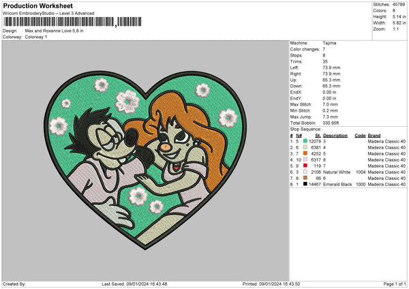409x289 pixels.
Task: Click the design name Max and Roxanne Love
Action: click(55, 31)
